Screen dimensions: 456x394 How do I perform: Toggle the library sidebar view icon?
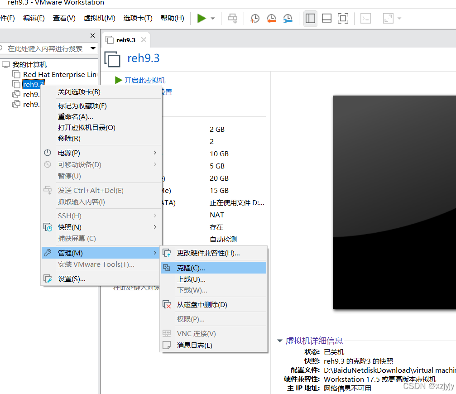tap(310, 18)
